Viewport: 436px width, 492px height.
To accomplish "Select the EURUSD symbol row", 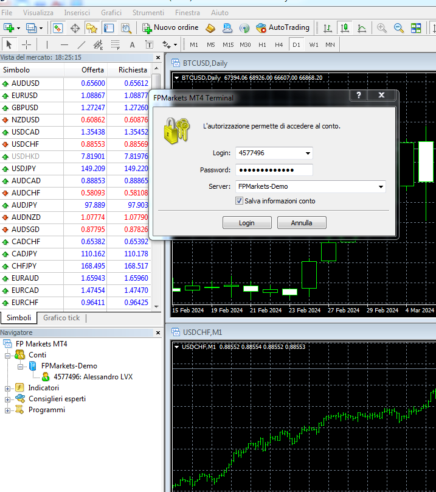I will (x=75, y=96).
